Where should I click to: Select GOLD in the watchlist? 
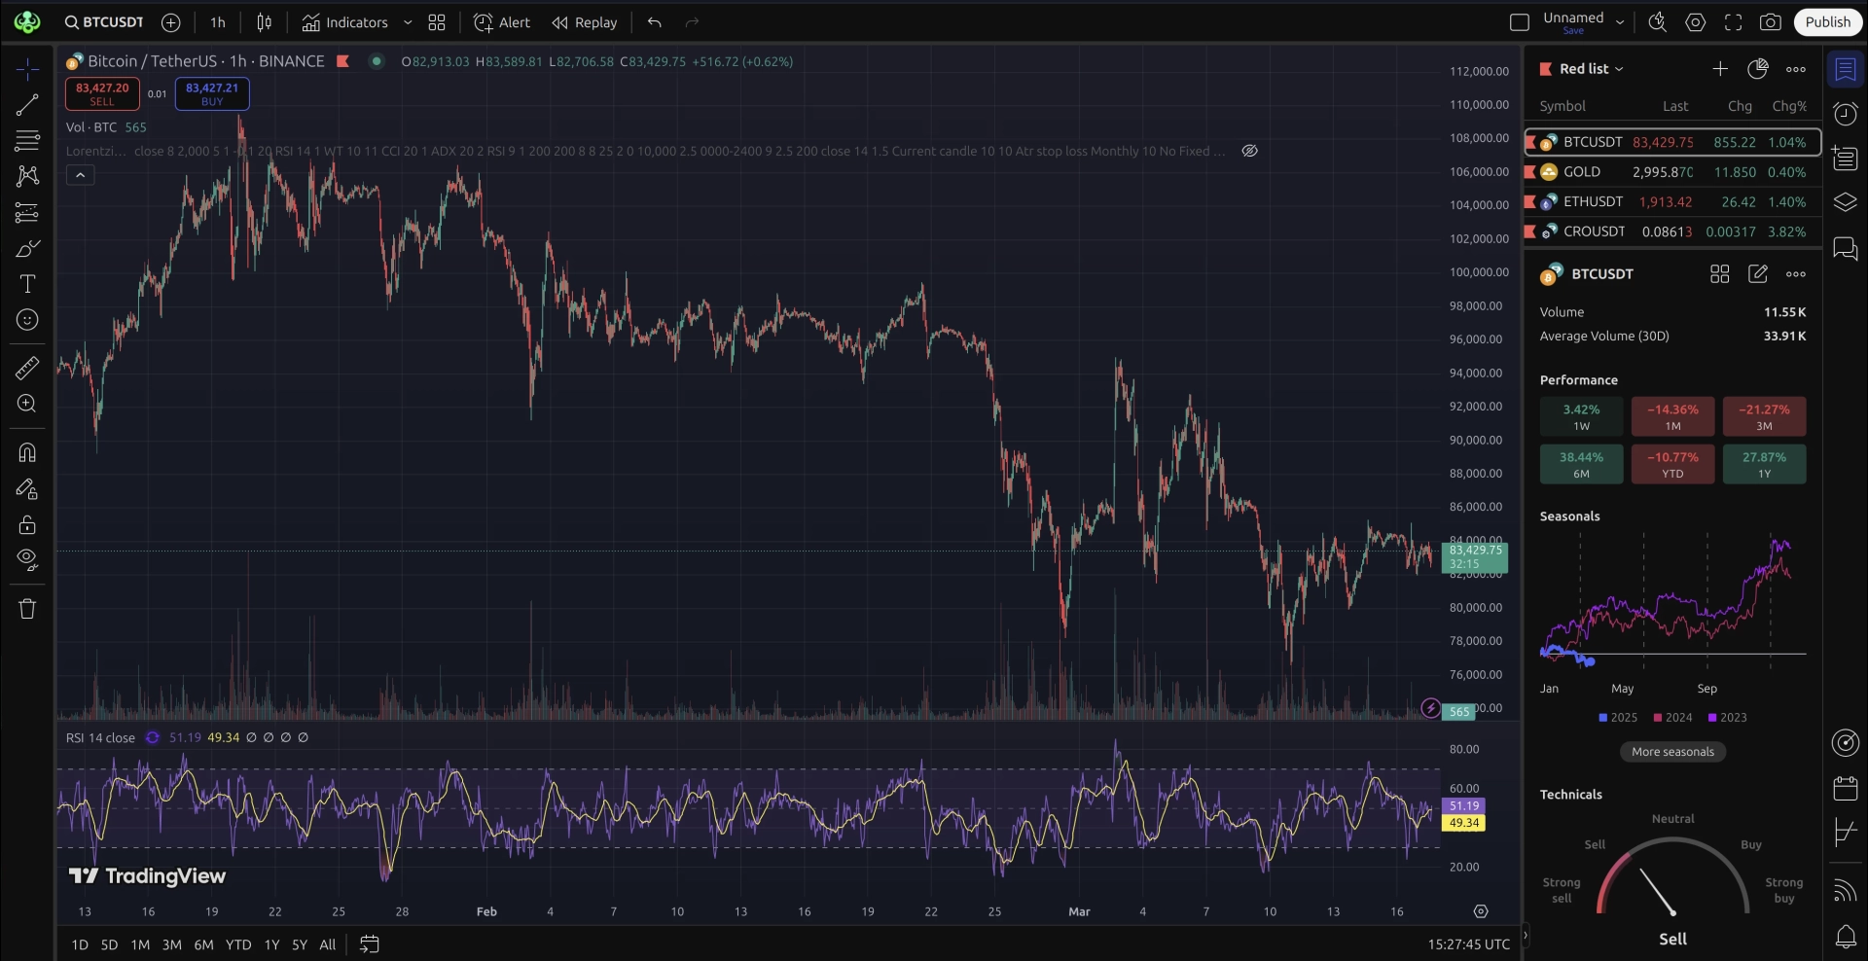[x=1672, y=172]
